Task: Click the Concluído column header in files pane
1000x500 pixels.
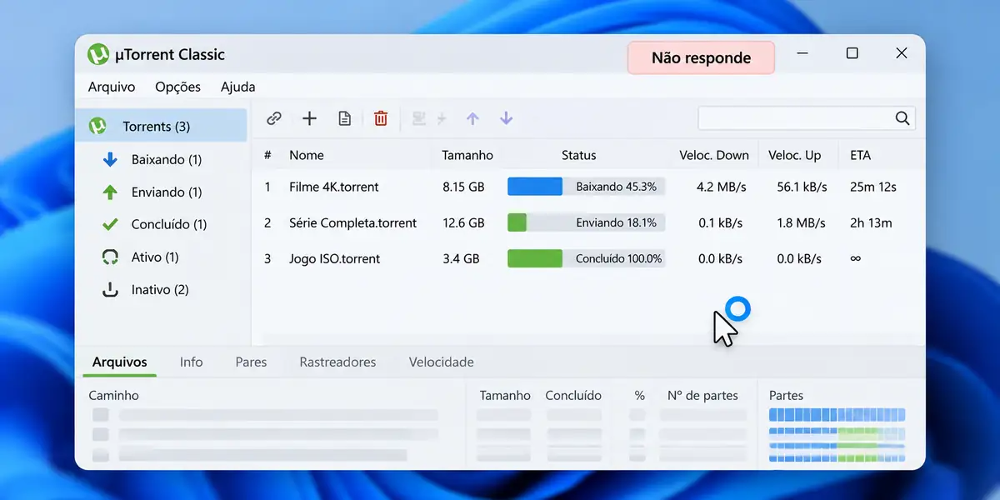Action: pos(573,395)
